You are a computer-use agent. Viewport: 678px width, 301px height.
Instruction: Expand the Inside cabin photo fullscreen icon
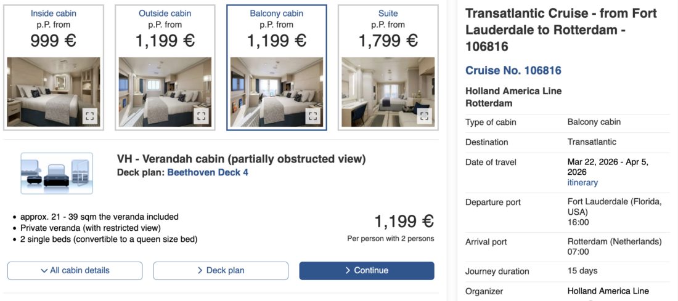point(90,115)
